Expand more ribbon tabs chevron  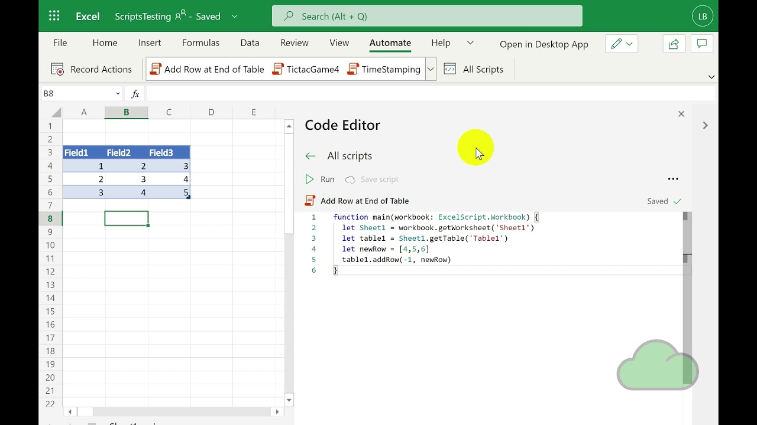[x=470, y=43]
